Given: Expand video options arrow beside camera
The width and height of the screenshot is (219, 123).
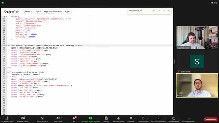Looking at the screenshot, I should [x=29, y=118].
